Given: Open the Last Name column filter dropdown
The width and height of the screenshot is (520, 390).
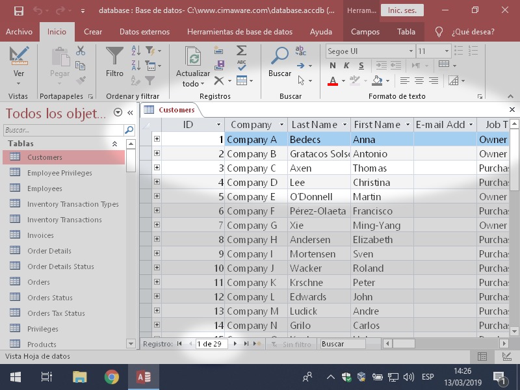Looking at the screenshot, I should 344,125.
